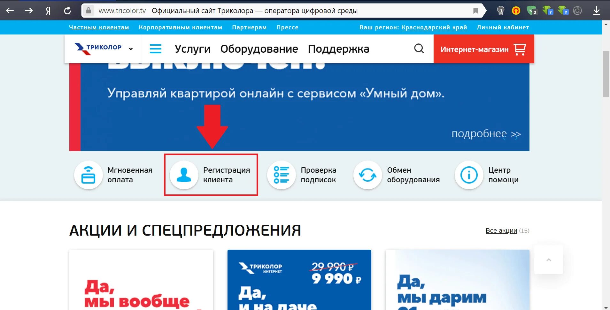Click the Центр помощи info icon
Screen dimensions: 610x310
coord(469,175)
